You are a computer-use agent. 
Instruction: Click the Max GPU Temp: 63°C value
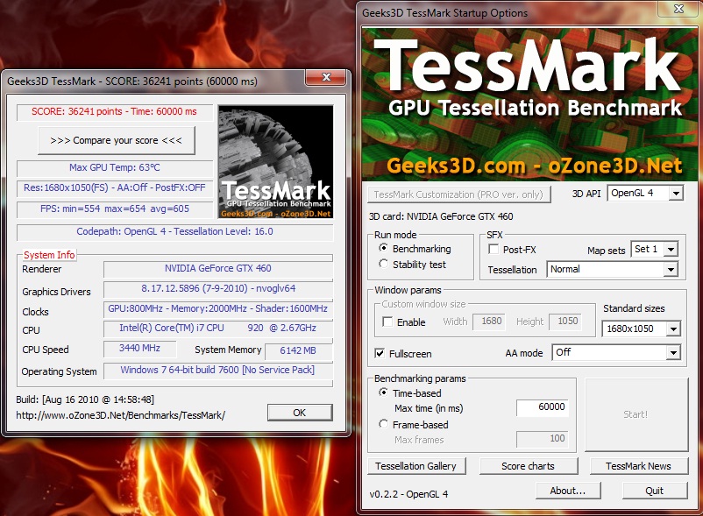coord(114,167)
